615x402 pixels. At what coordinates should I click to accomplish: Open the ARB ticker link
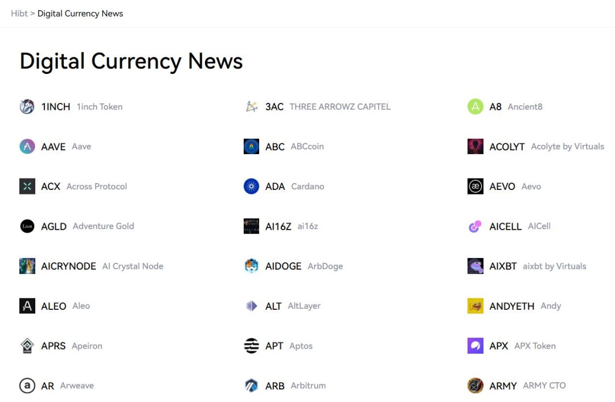click(275, 386)
